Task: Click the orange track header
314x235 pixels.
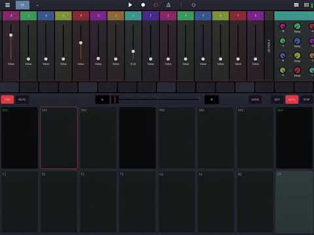Action: pos(116,16)
